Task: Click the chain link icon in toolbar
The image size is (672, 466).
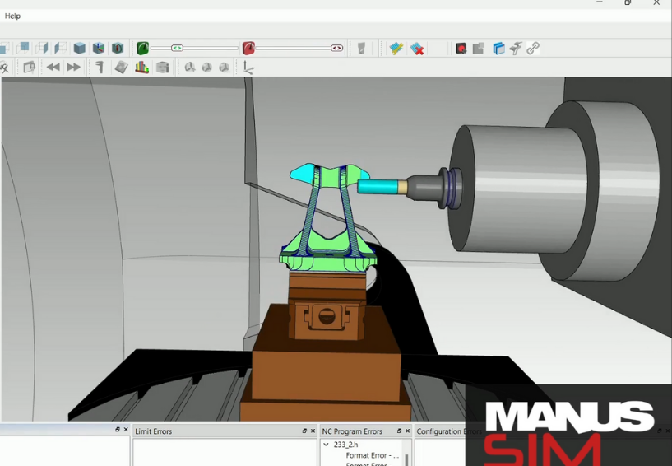Action: click(x=533, y=49)
